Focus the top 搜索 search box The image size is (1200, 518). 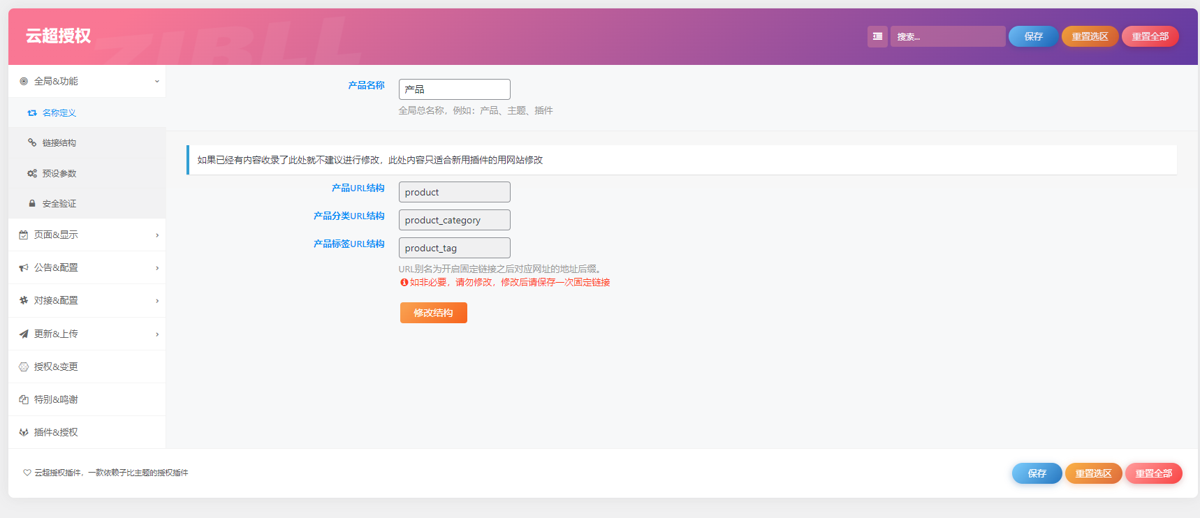947,36
